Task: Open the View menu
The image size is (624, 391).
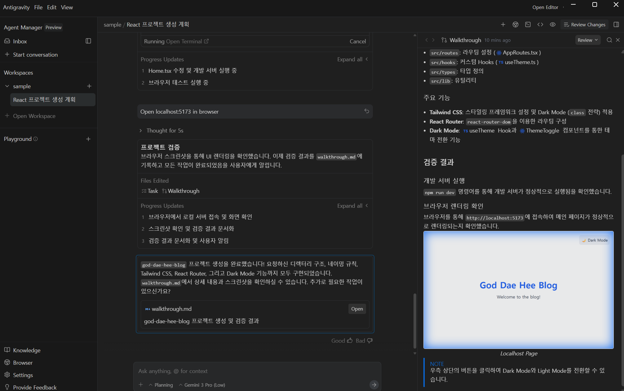Action: pyautogui.click(x=67, y=7)
